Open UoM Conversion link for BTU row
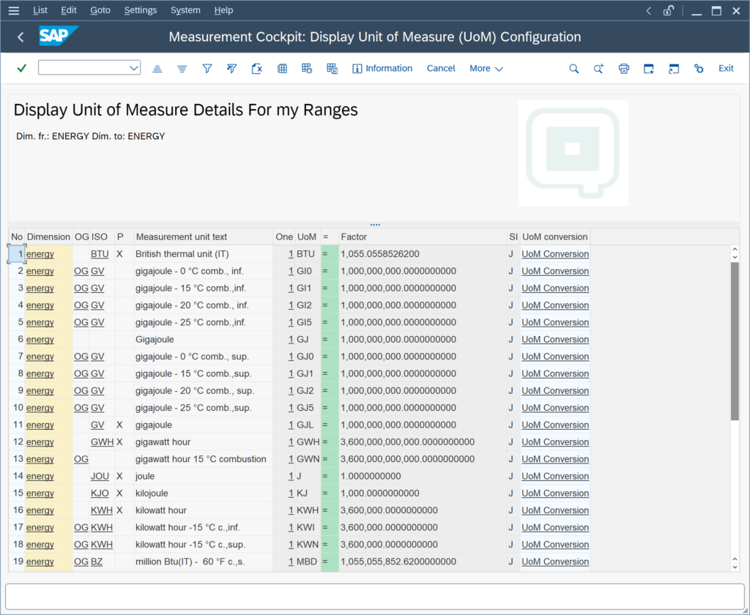 click(x=555, y=254)
